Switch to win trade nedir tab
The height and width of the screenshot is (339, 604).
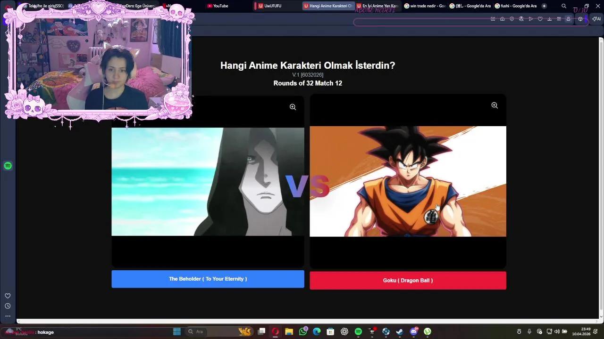click(x=425, y=6)
